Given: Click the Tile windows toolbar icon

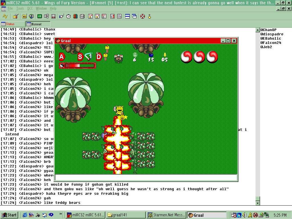Looking at the screenshot, I should pos(127,16).
